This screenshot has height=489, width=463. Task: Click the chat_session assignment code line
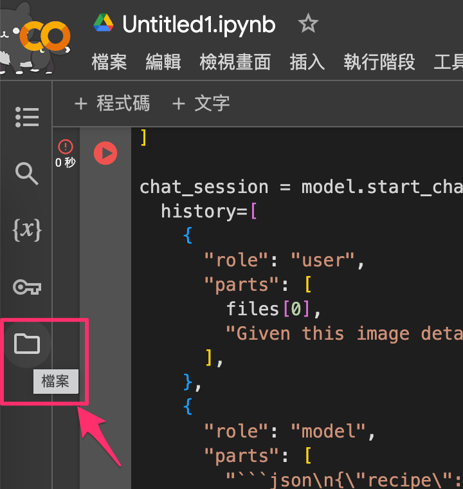(301, 187)
